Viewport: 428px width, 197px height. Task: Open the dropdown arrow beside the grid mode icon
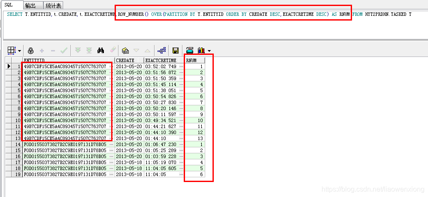(x=20, y=51)
